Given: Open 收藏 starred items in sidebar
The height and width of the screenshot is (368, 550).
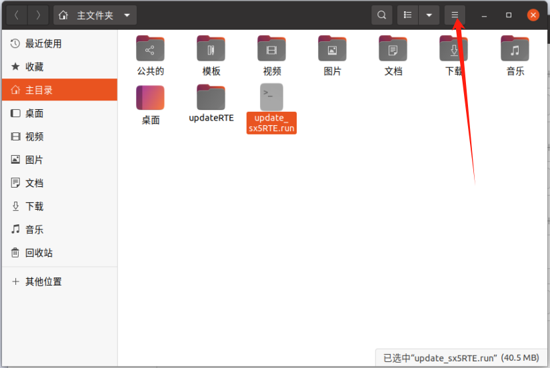Looking at the screenshot, I should pyautogui.click(x=59, y=67).
